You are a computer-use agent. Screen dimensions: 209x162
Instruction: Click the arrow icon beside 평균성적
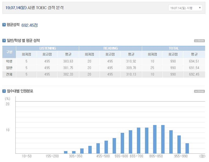tap(4, 25)
